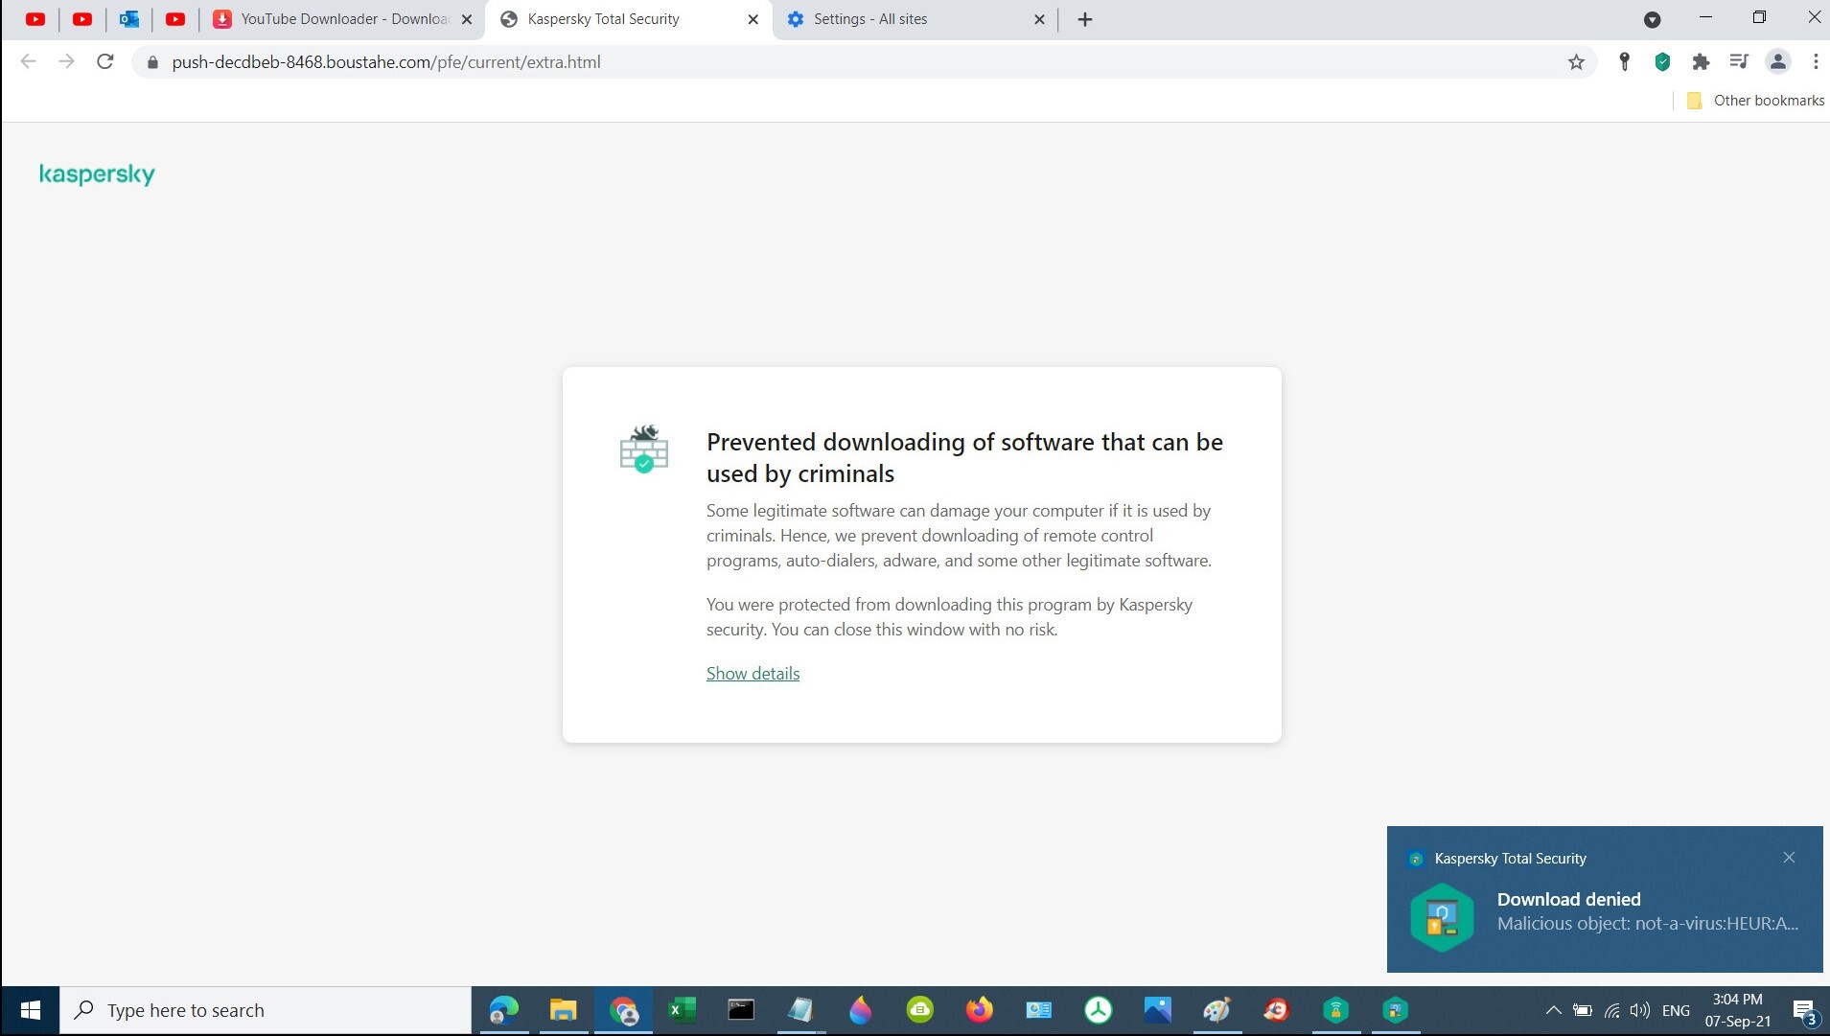Click the ENG language indicator

pyautogui.click(x=1676, y=1010)
